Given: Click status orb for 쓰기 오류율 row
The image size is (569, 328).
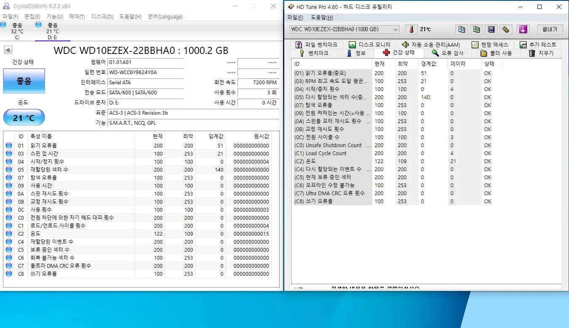Looking at the screenshot, I should (9, 274).
